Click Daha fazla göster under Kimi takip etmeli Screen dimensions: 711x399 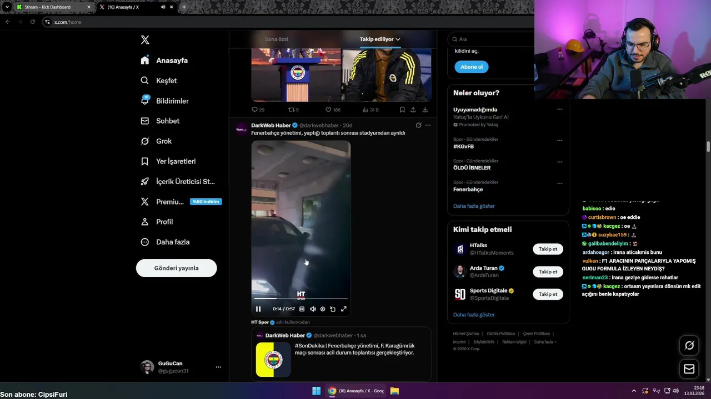474,315
